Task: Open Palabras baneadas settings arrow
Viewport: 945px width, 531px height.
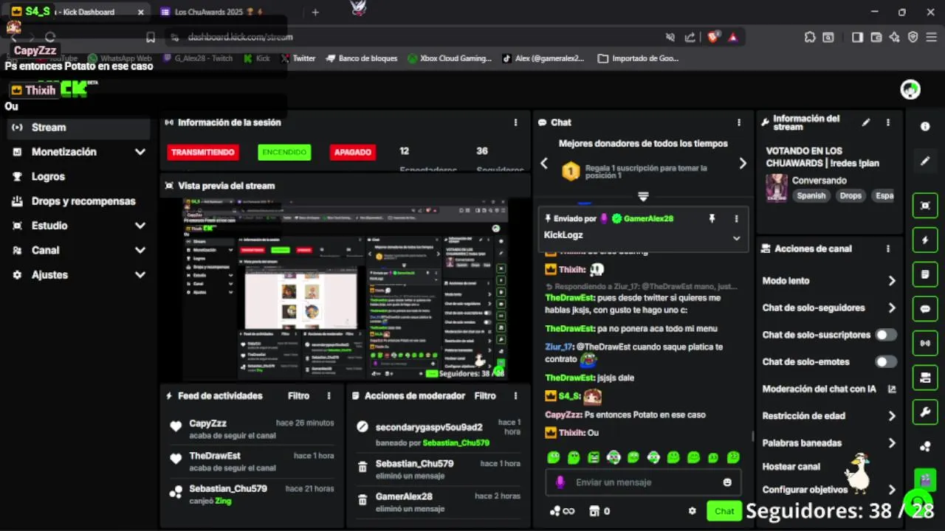Action: 892,443
